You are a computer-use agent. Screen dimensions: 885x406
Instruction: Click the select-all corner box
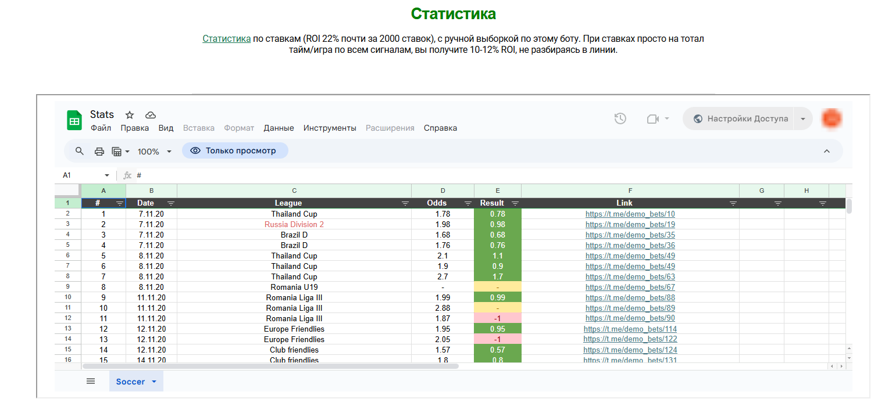pyautogui.click(x=67, y=191)
